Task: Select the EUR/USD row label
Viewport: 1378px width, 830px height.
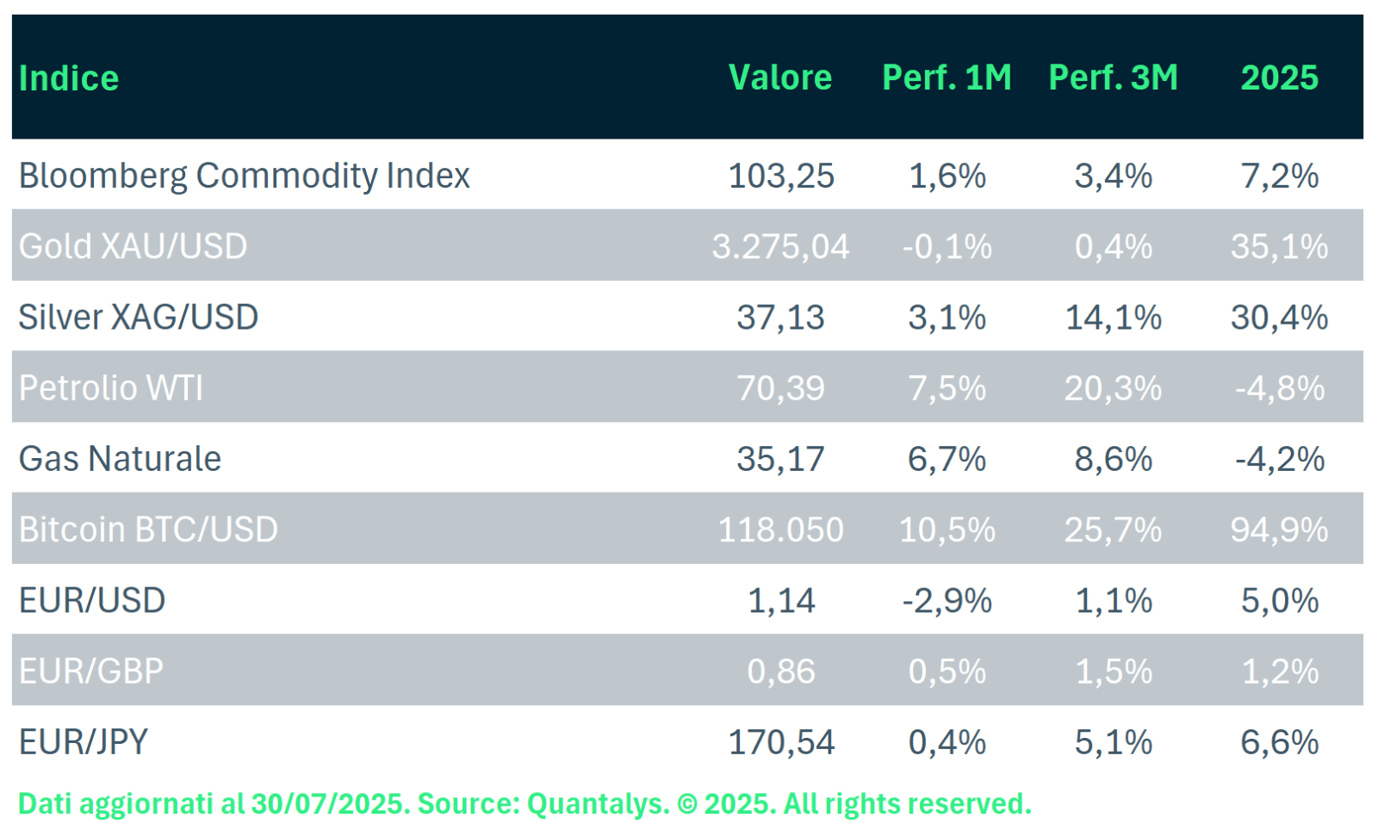Action: pos(92,600)
